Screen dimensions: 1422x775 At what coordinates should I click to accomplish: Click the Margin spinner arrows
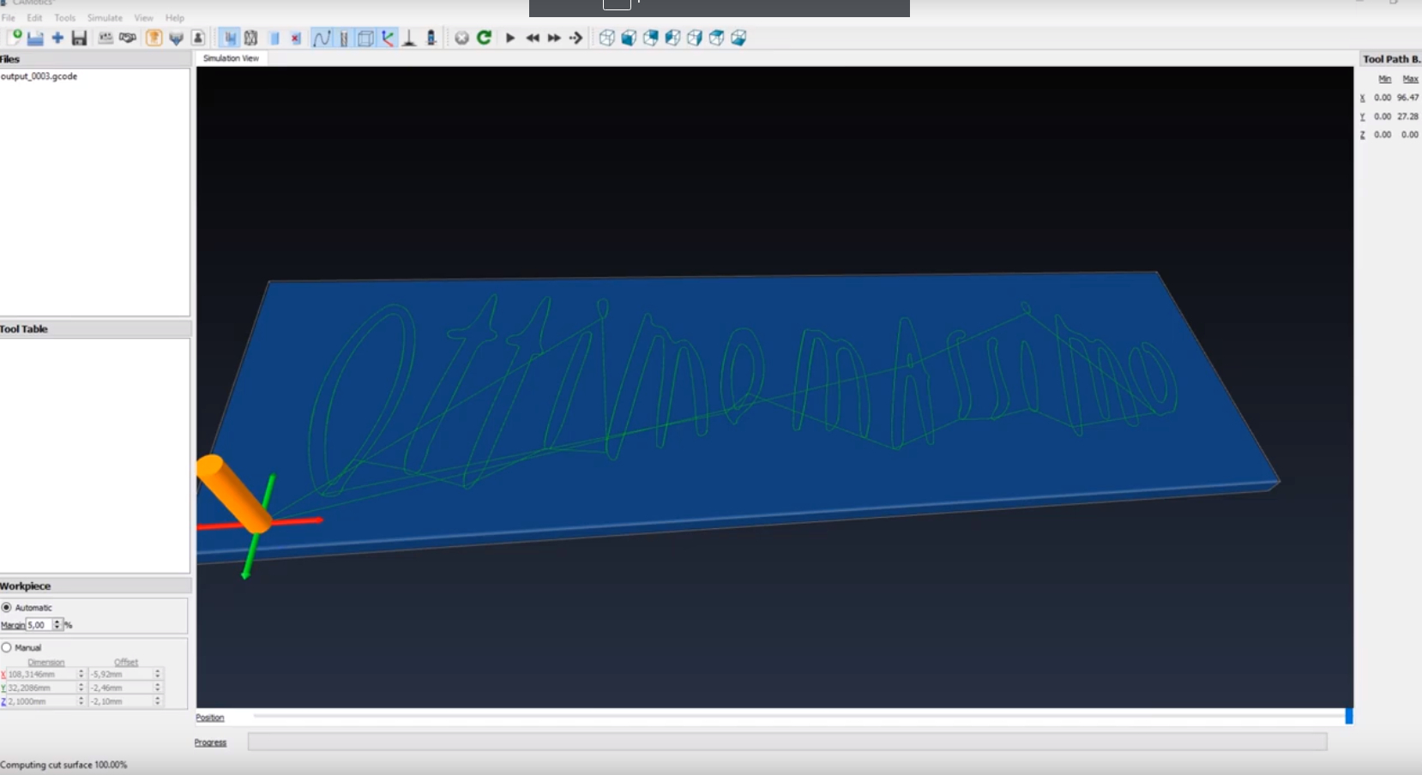(57, 625)
